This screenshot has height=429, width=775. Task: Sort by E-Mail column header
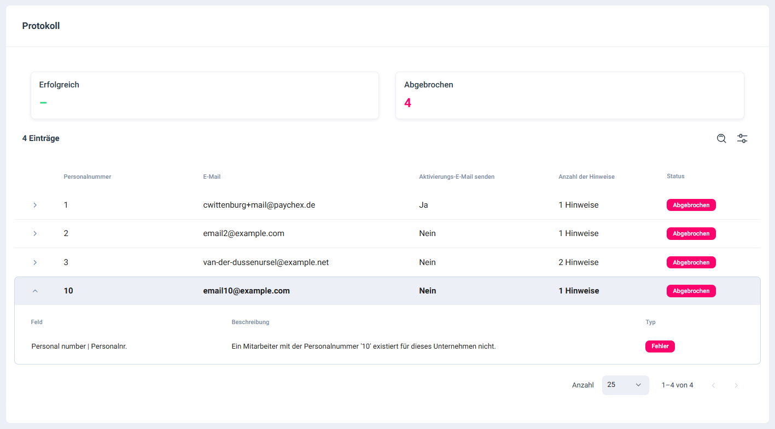(x=212, y=177)
